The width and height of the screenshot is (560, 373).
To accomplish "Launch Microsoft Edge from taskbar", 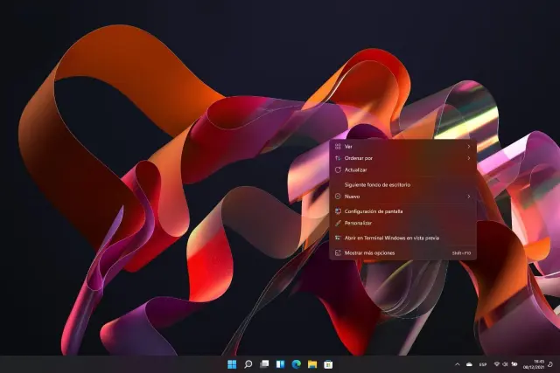I will pyautogui.click(x=296, y=363).
